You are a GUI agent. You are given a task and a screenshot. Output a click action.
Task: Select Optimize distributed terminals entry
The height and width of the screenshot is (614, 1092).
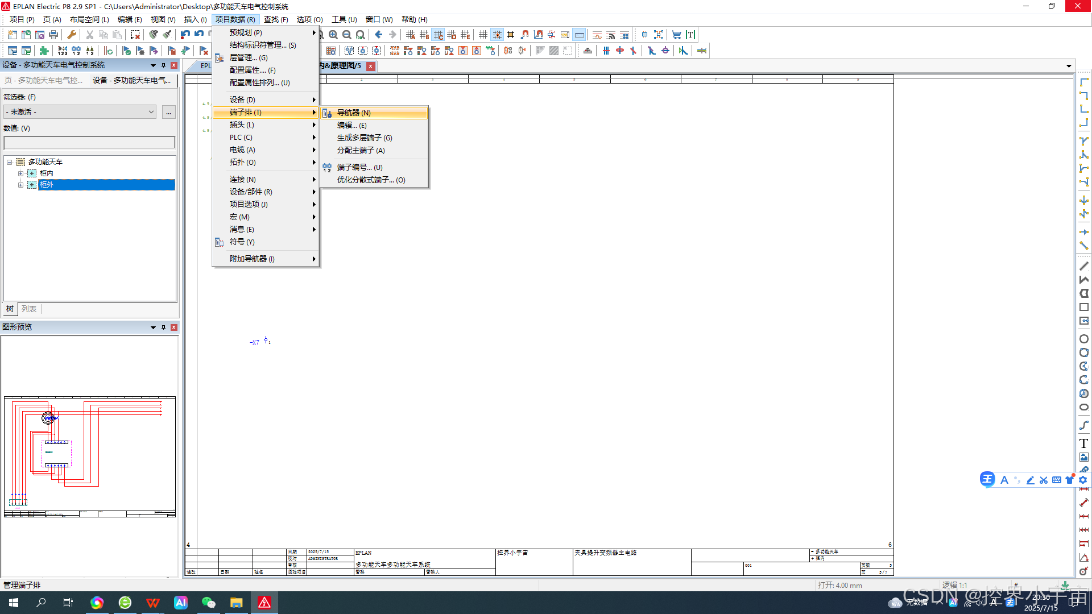tap(374, 180)
